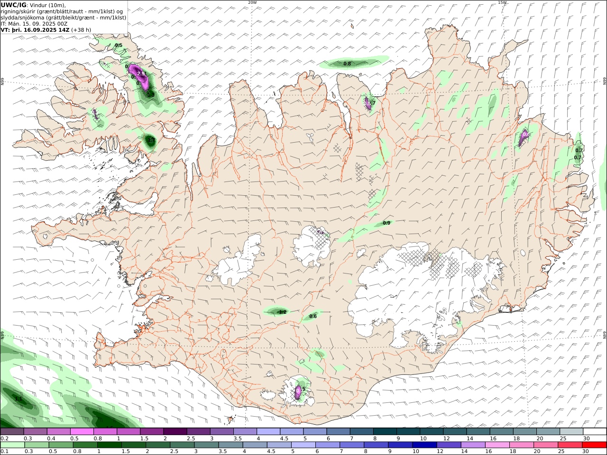
Task: Click the light violet 14 swatch in bottom legend row
Action: tap(472, 445)
